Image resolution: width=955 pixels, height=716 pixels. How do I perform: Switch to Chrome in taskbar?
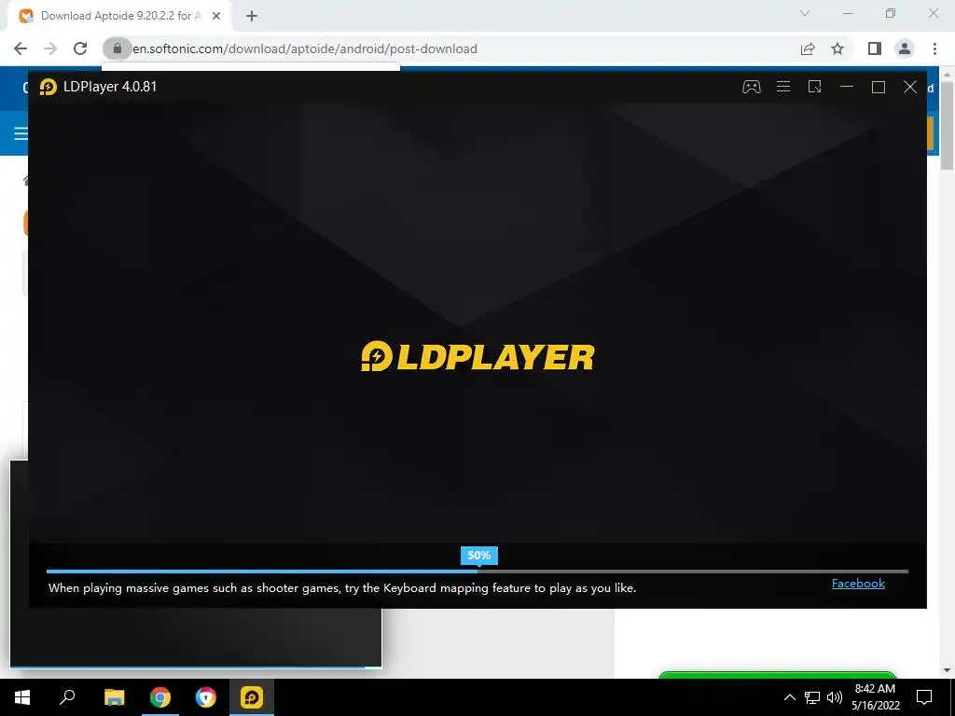(160, 697)
